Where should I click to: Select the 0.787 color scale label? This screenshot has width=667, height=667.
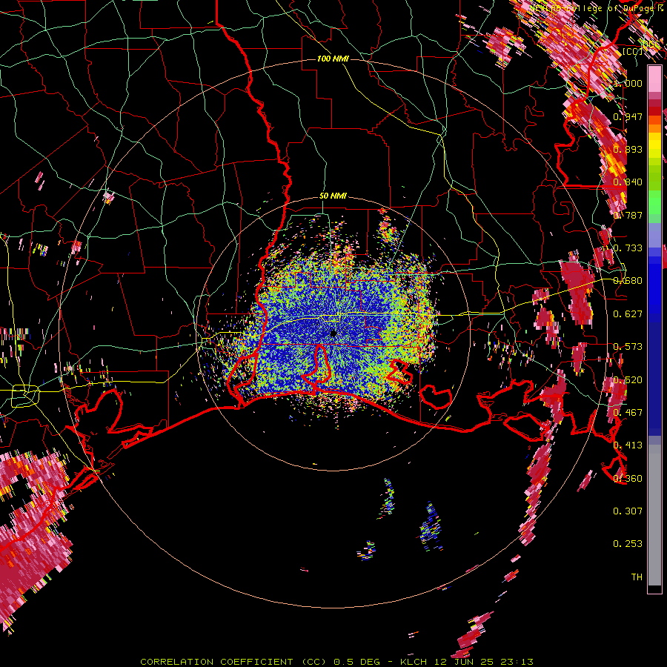[628, 215]
